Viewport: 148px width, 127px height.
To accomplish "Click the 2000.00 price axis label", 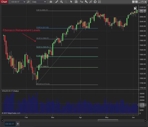I will 143,31.
